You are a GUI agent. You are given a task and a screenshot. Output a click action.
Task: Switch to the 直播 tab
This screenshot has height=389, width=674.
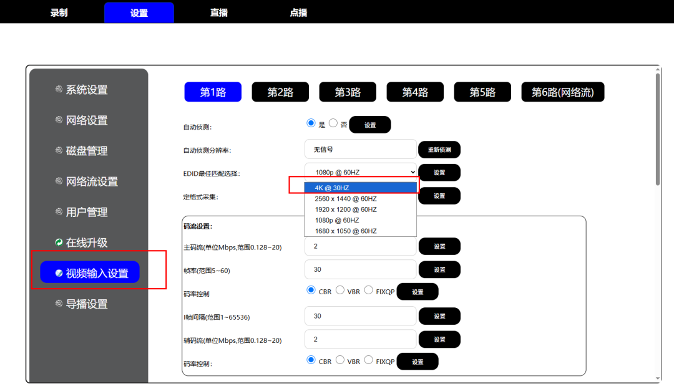218,12
